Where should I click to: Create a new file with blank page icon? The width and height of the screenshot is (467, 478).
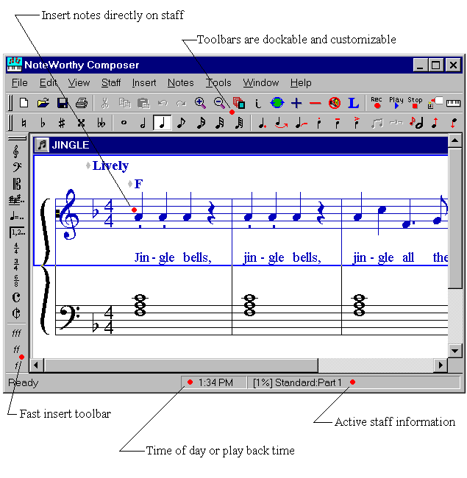[x=24, y=103]
